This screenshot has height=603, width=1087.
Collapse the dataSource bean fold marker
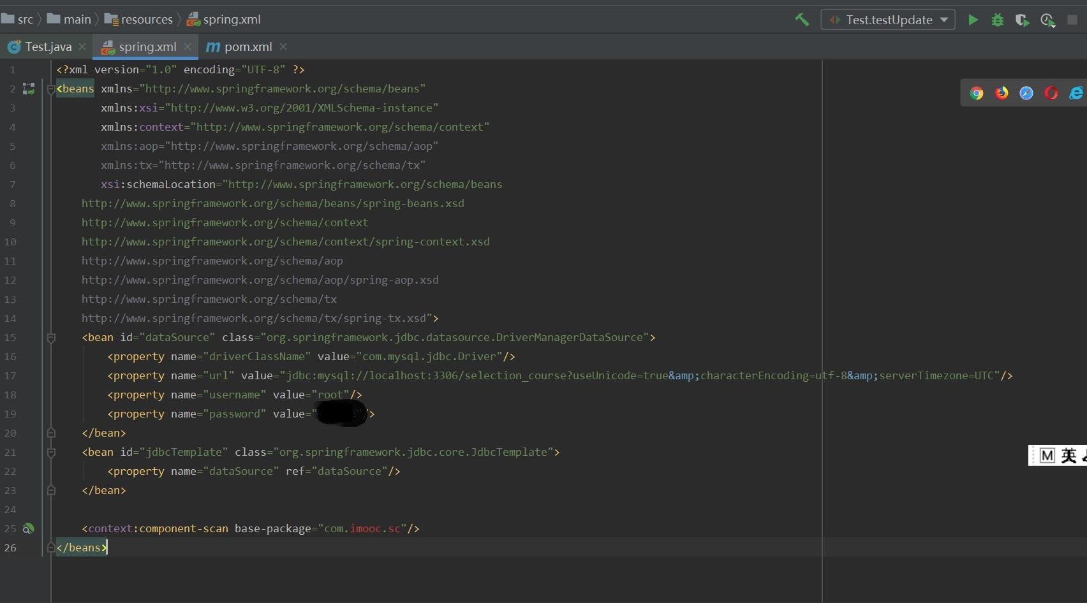coord(51,338)
